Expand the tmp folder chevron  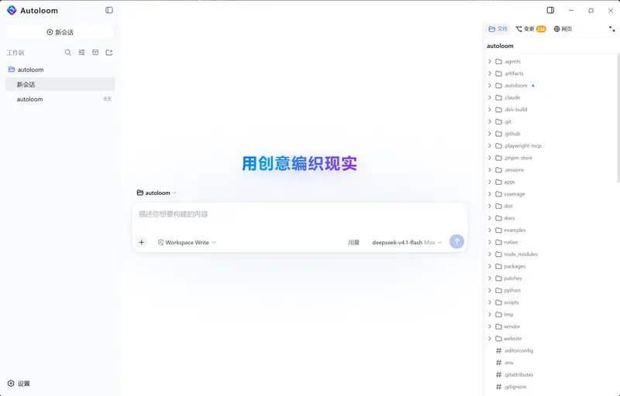click(490, 314)
